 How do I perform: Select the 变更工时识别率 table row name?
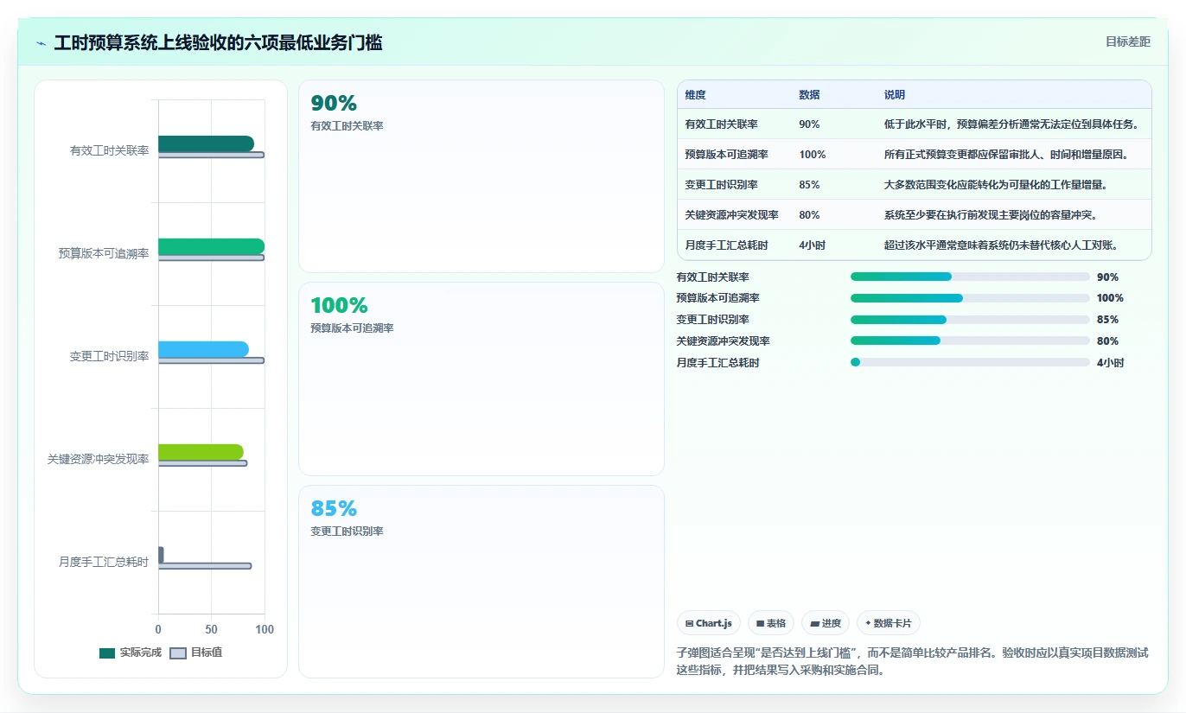coord(721,185)
